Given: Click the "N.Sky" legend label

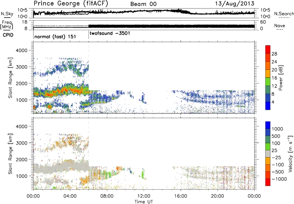Looking at the screenshot, I should 7,14.
